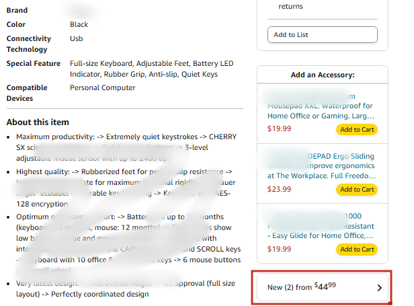
Task: Add the $23.99 accessory to cart
Action: pos(357,189)
